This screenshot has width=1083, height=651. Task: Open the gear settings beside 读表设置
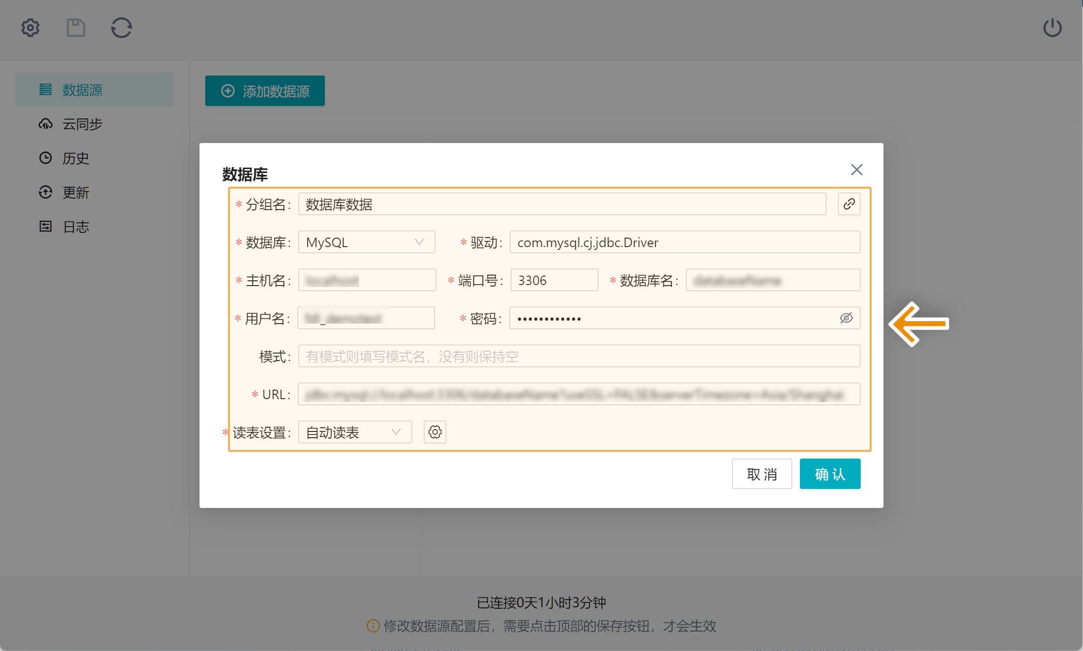(435, 432)
